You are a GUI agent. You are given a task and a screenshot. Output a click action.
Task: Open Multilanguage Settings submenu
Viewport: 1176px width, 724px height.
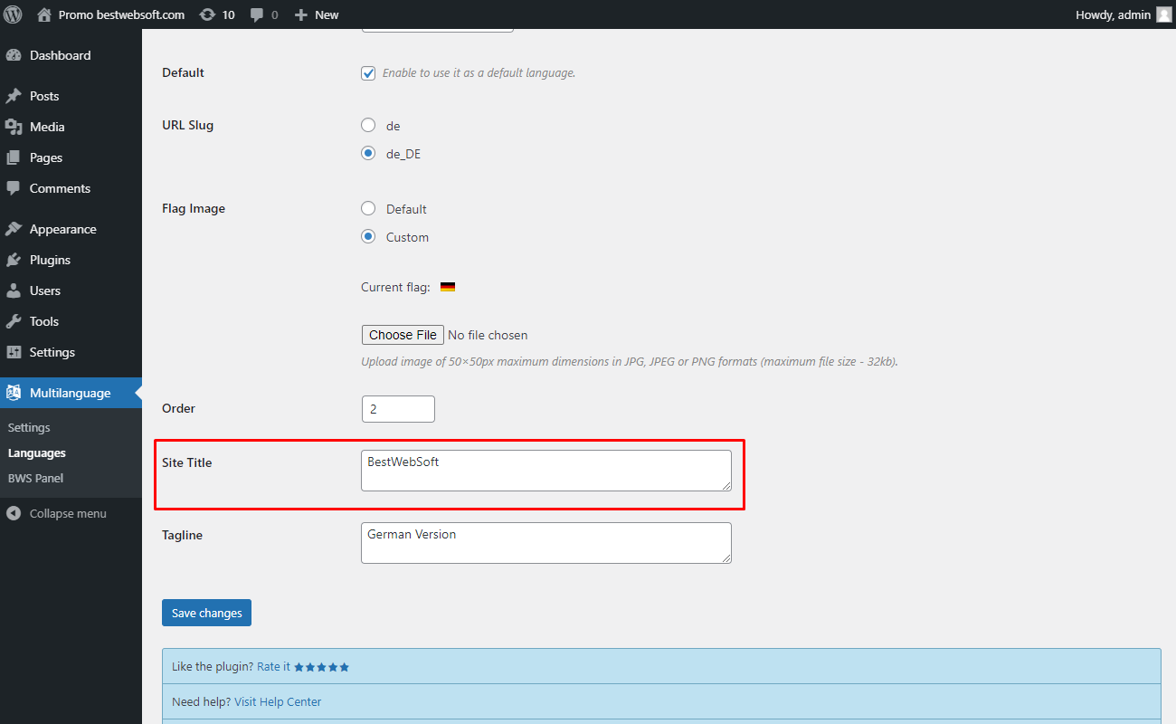pos(29,427)
